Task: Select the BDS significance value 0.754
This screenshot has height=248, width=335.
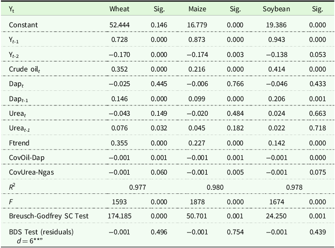Action: tap(235, 232)
